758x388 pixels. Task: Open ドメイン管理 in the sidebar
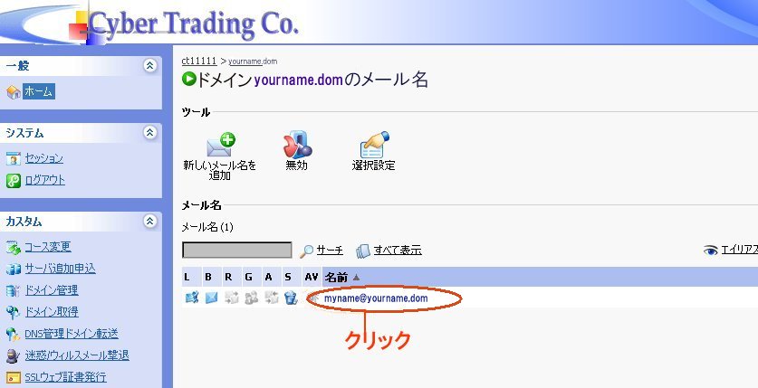51,290
